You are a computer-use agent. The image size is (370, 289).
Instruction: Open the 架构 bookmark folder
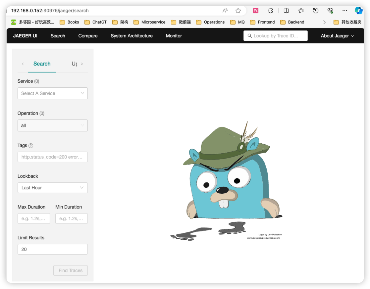[120, 22]
